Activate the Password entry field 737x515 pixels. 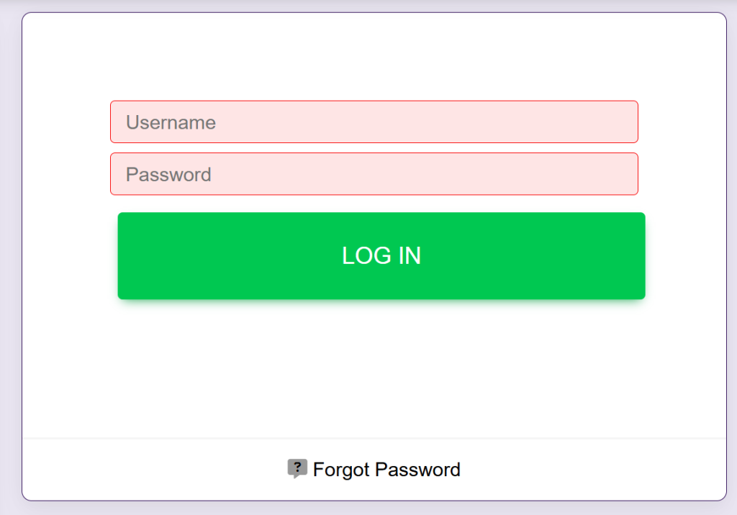coord(374,174)
